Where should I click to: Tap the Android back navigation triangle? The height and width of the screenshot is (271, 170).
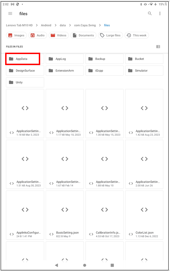(x=56, y=265)
